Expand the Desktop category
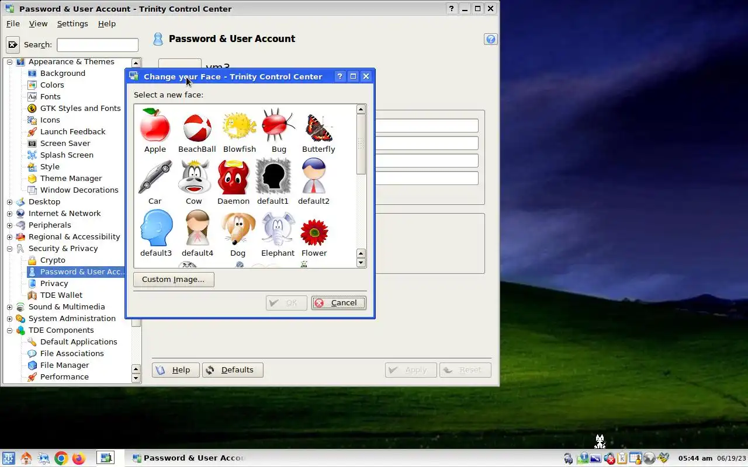 click(x=9, y=202)
